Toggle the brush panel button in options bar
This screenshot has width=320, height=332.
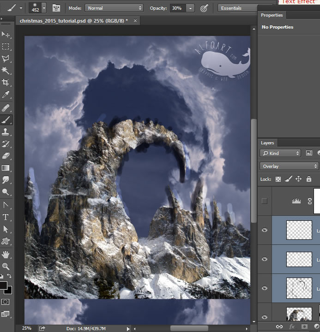point(56,8)
